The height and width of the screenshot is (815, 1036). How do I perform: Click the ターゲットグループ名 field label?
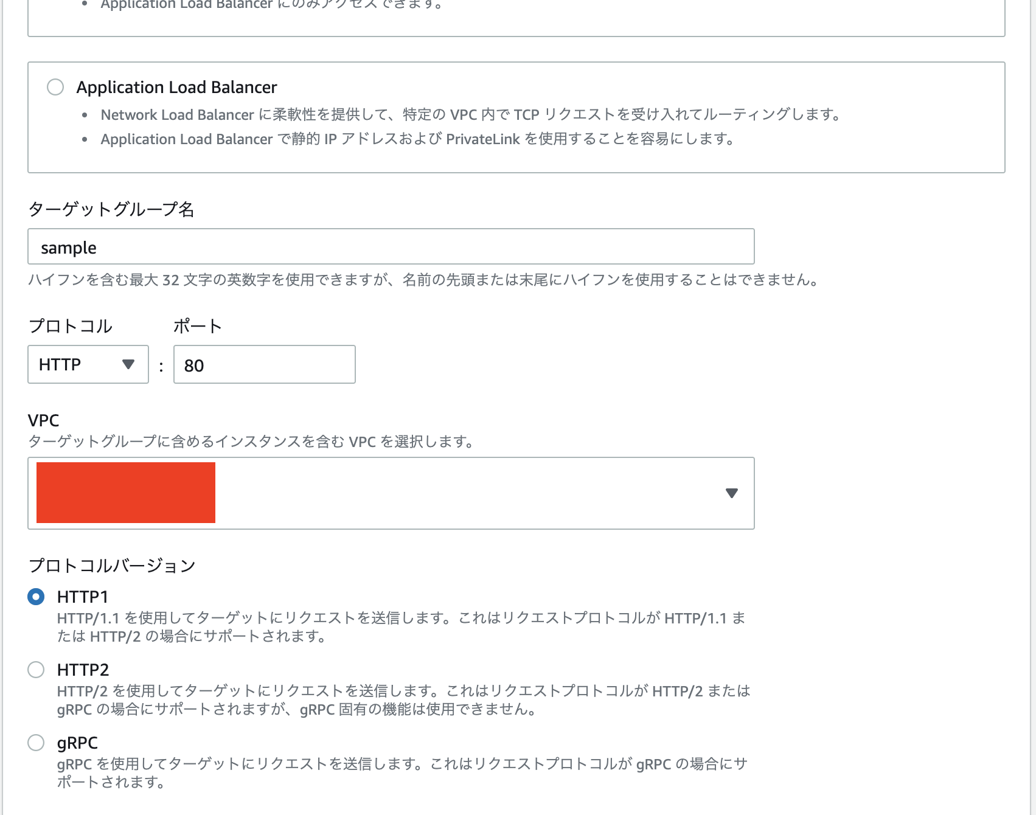111,210
